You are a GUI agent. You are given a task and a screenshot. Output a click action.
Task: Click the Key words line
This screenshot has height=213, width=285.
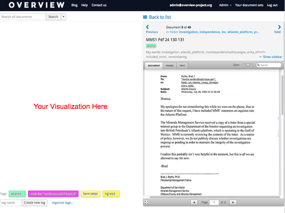205,54
